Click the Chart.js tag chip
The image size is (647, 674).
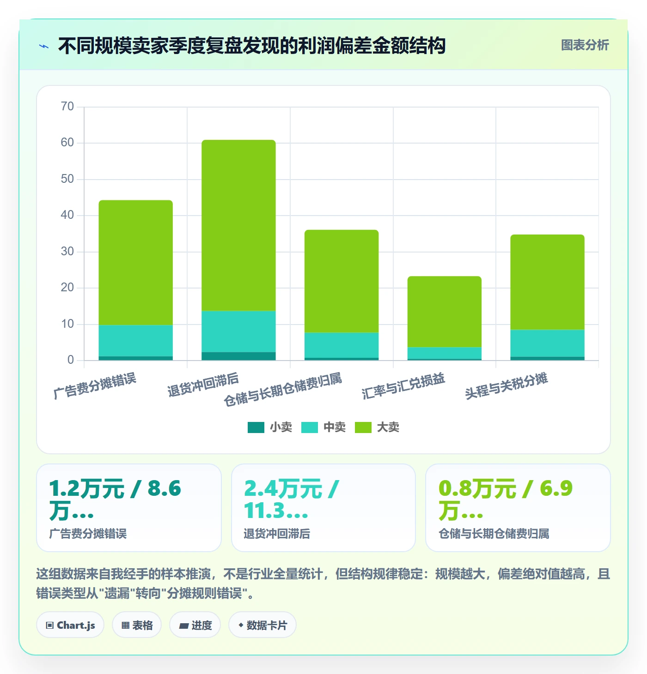[x=70, y=625]
